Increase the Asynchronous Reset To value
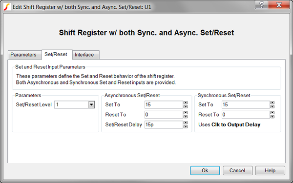 (x=186, y=113)
